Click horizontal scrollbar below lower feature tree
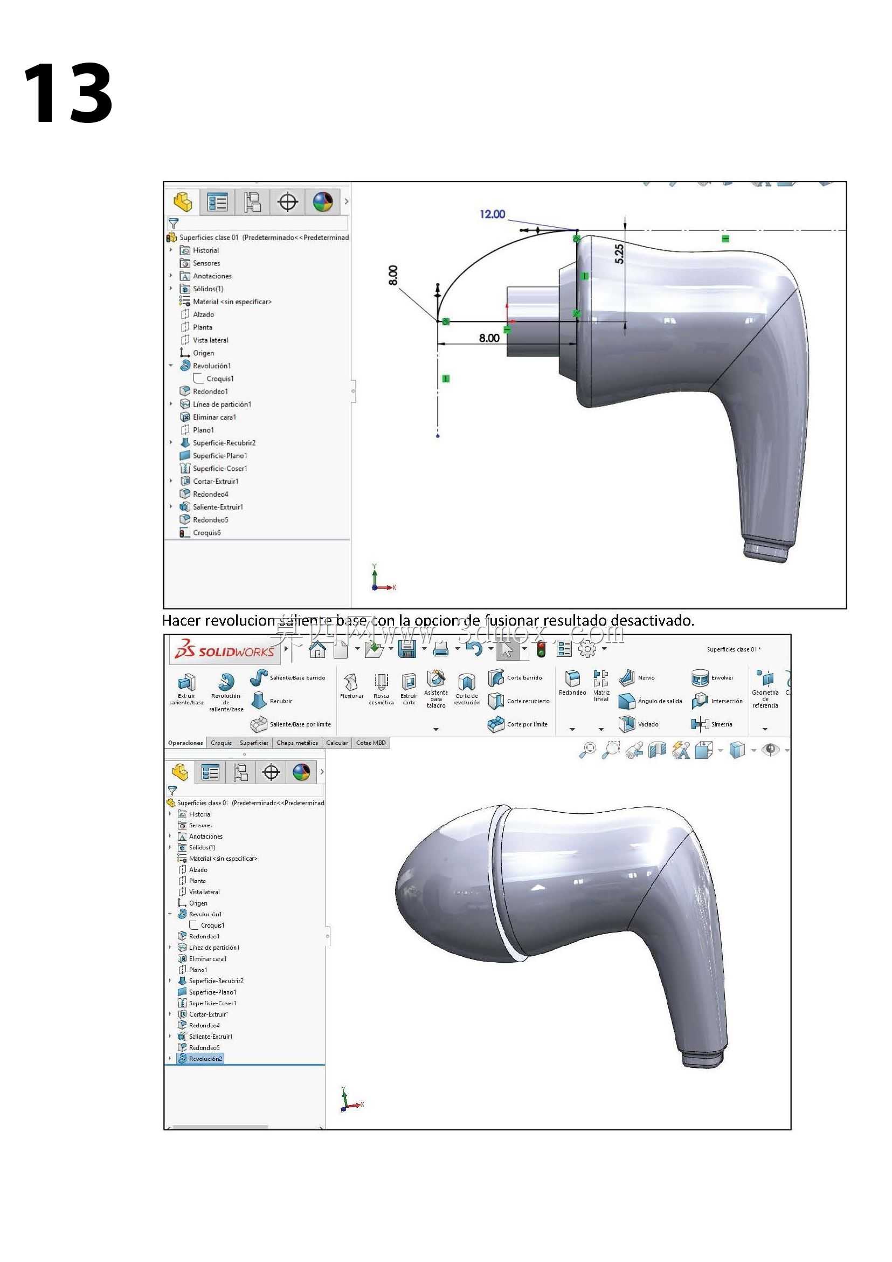The width and height of the screenshot is (892, 1262). click(x=221, y=1127)
